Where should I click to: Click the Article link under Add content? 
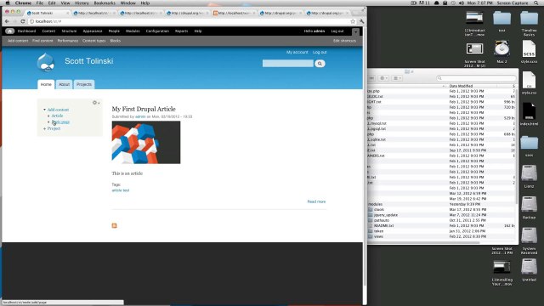pyautogui.click(x=57, y=116)
